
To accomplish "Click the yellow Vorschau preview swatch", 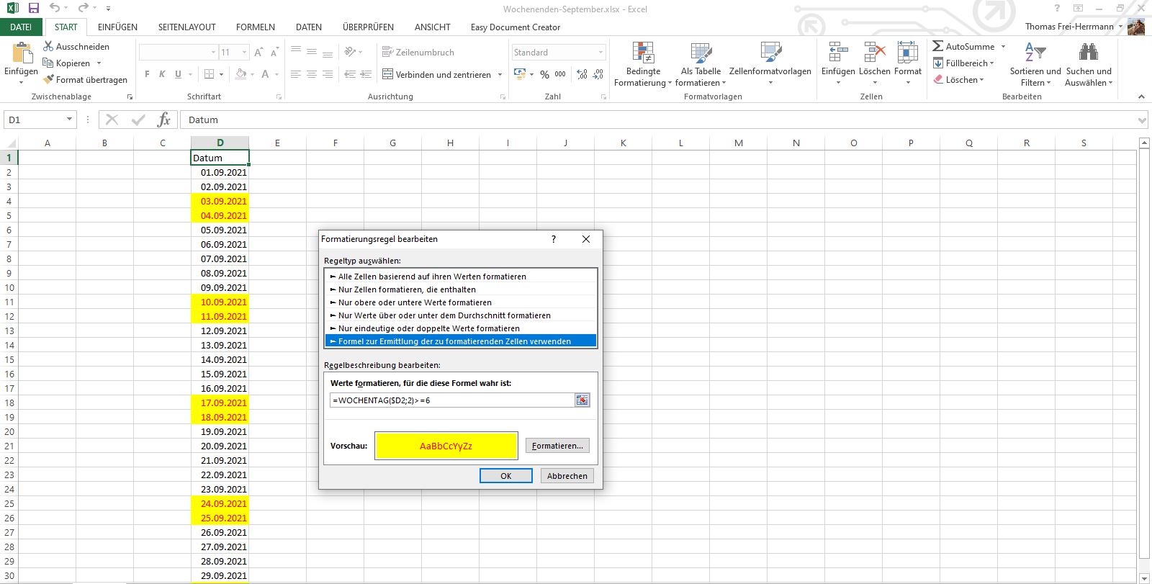I will [446, 446].
